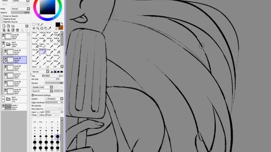Toggle Press Dens checkbox
Screen dimensions: 271x152
click(39, 115)
